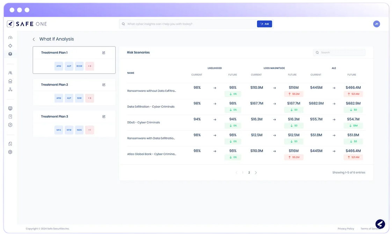Screen dimensions: 392x234
Task: Click the monitor screen sidebar icon
Action: (x=10, y=108)
